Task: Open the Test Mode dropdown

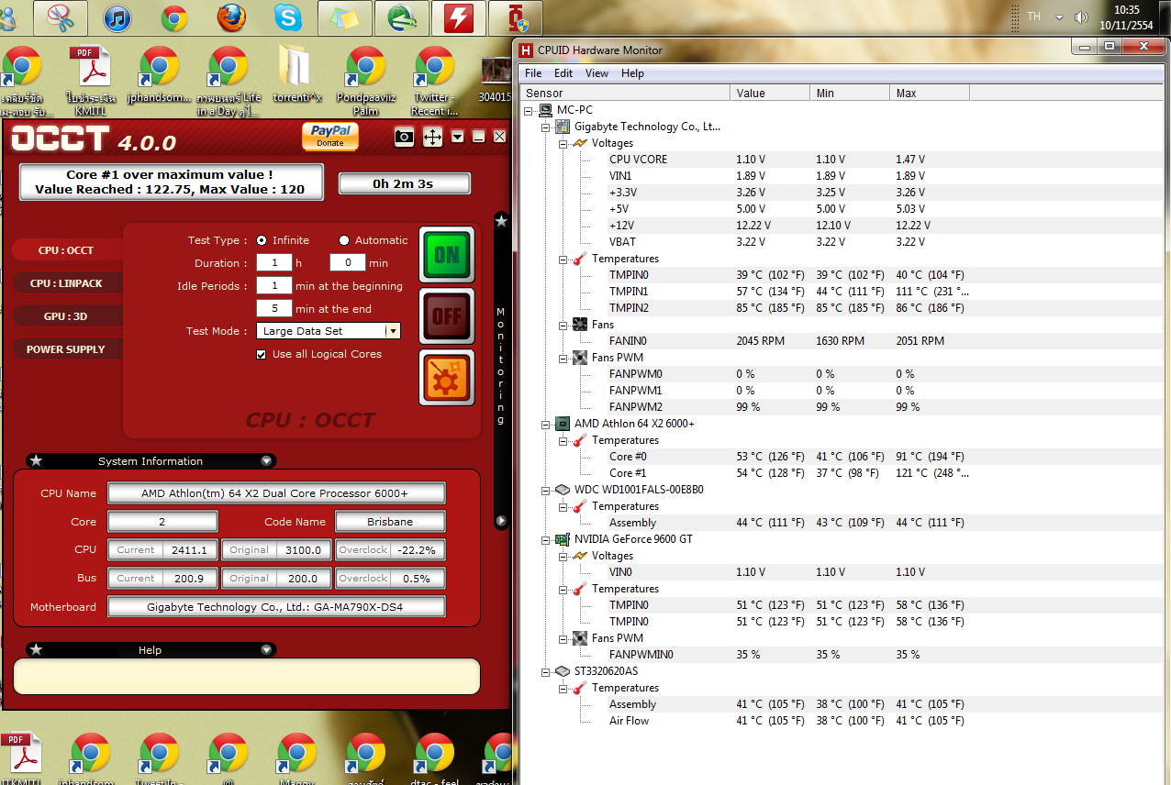Action: (393, 331)
